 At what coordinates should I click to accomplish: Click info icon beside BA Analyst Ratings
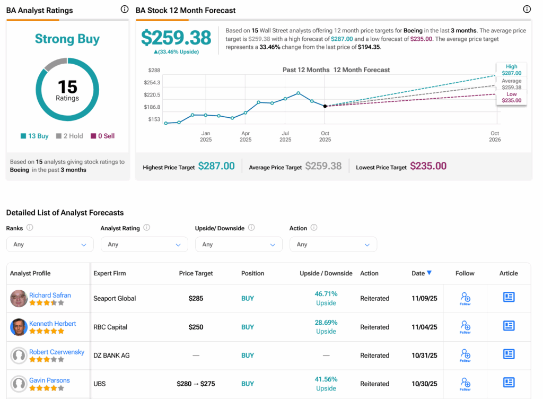(x=125, y=10)
